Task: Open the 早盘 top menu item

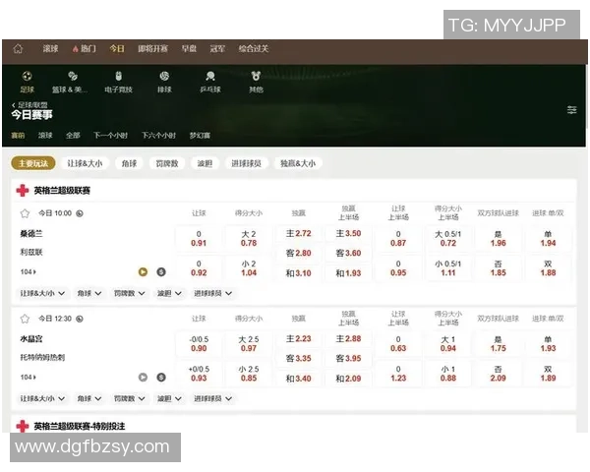Action: (189, 48)
